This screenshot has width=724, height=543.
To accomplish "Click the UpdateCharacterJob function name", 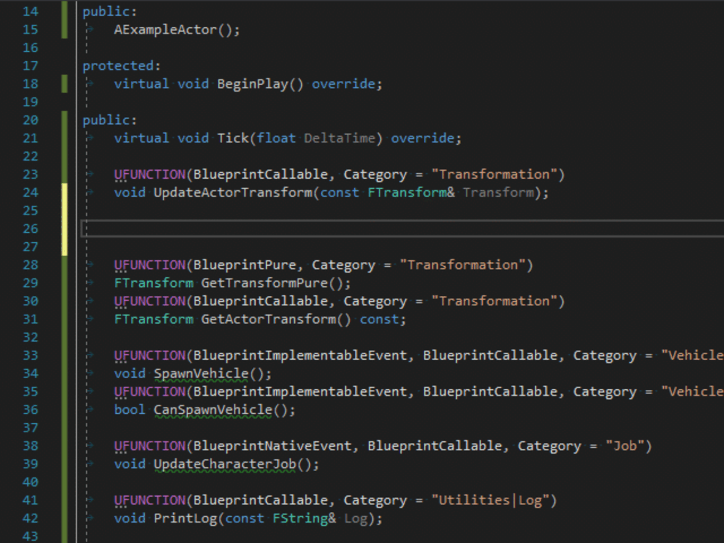I will 225,464.
